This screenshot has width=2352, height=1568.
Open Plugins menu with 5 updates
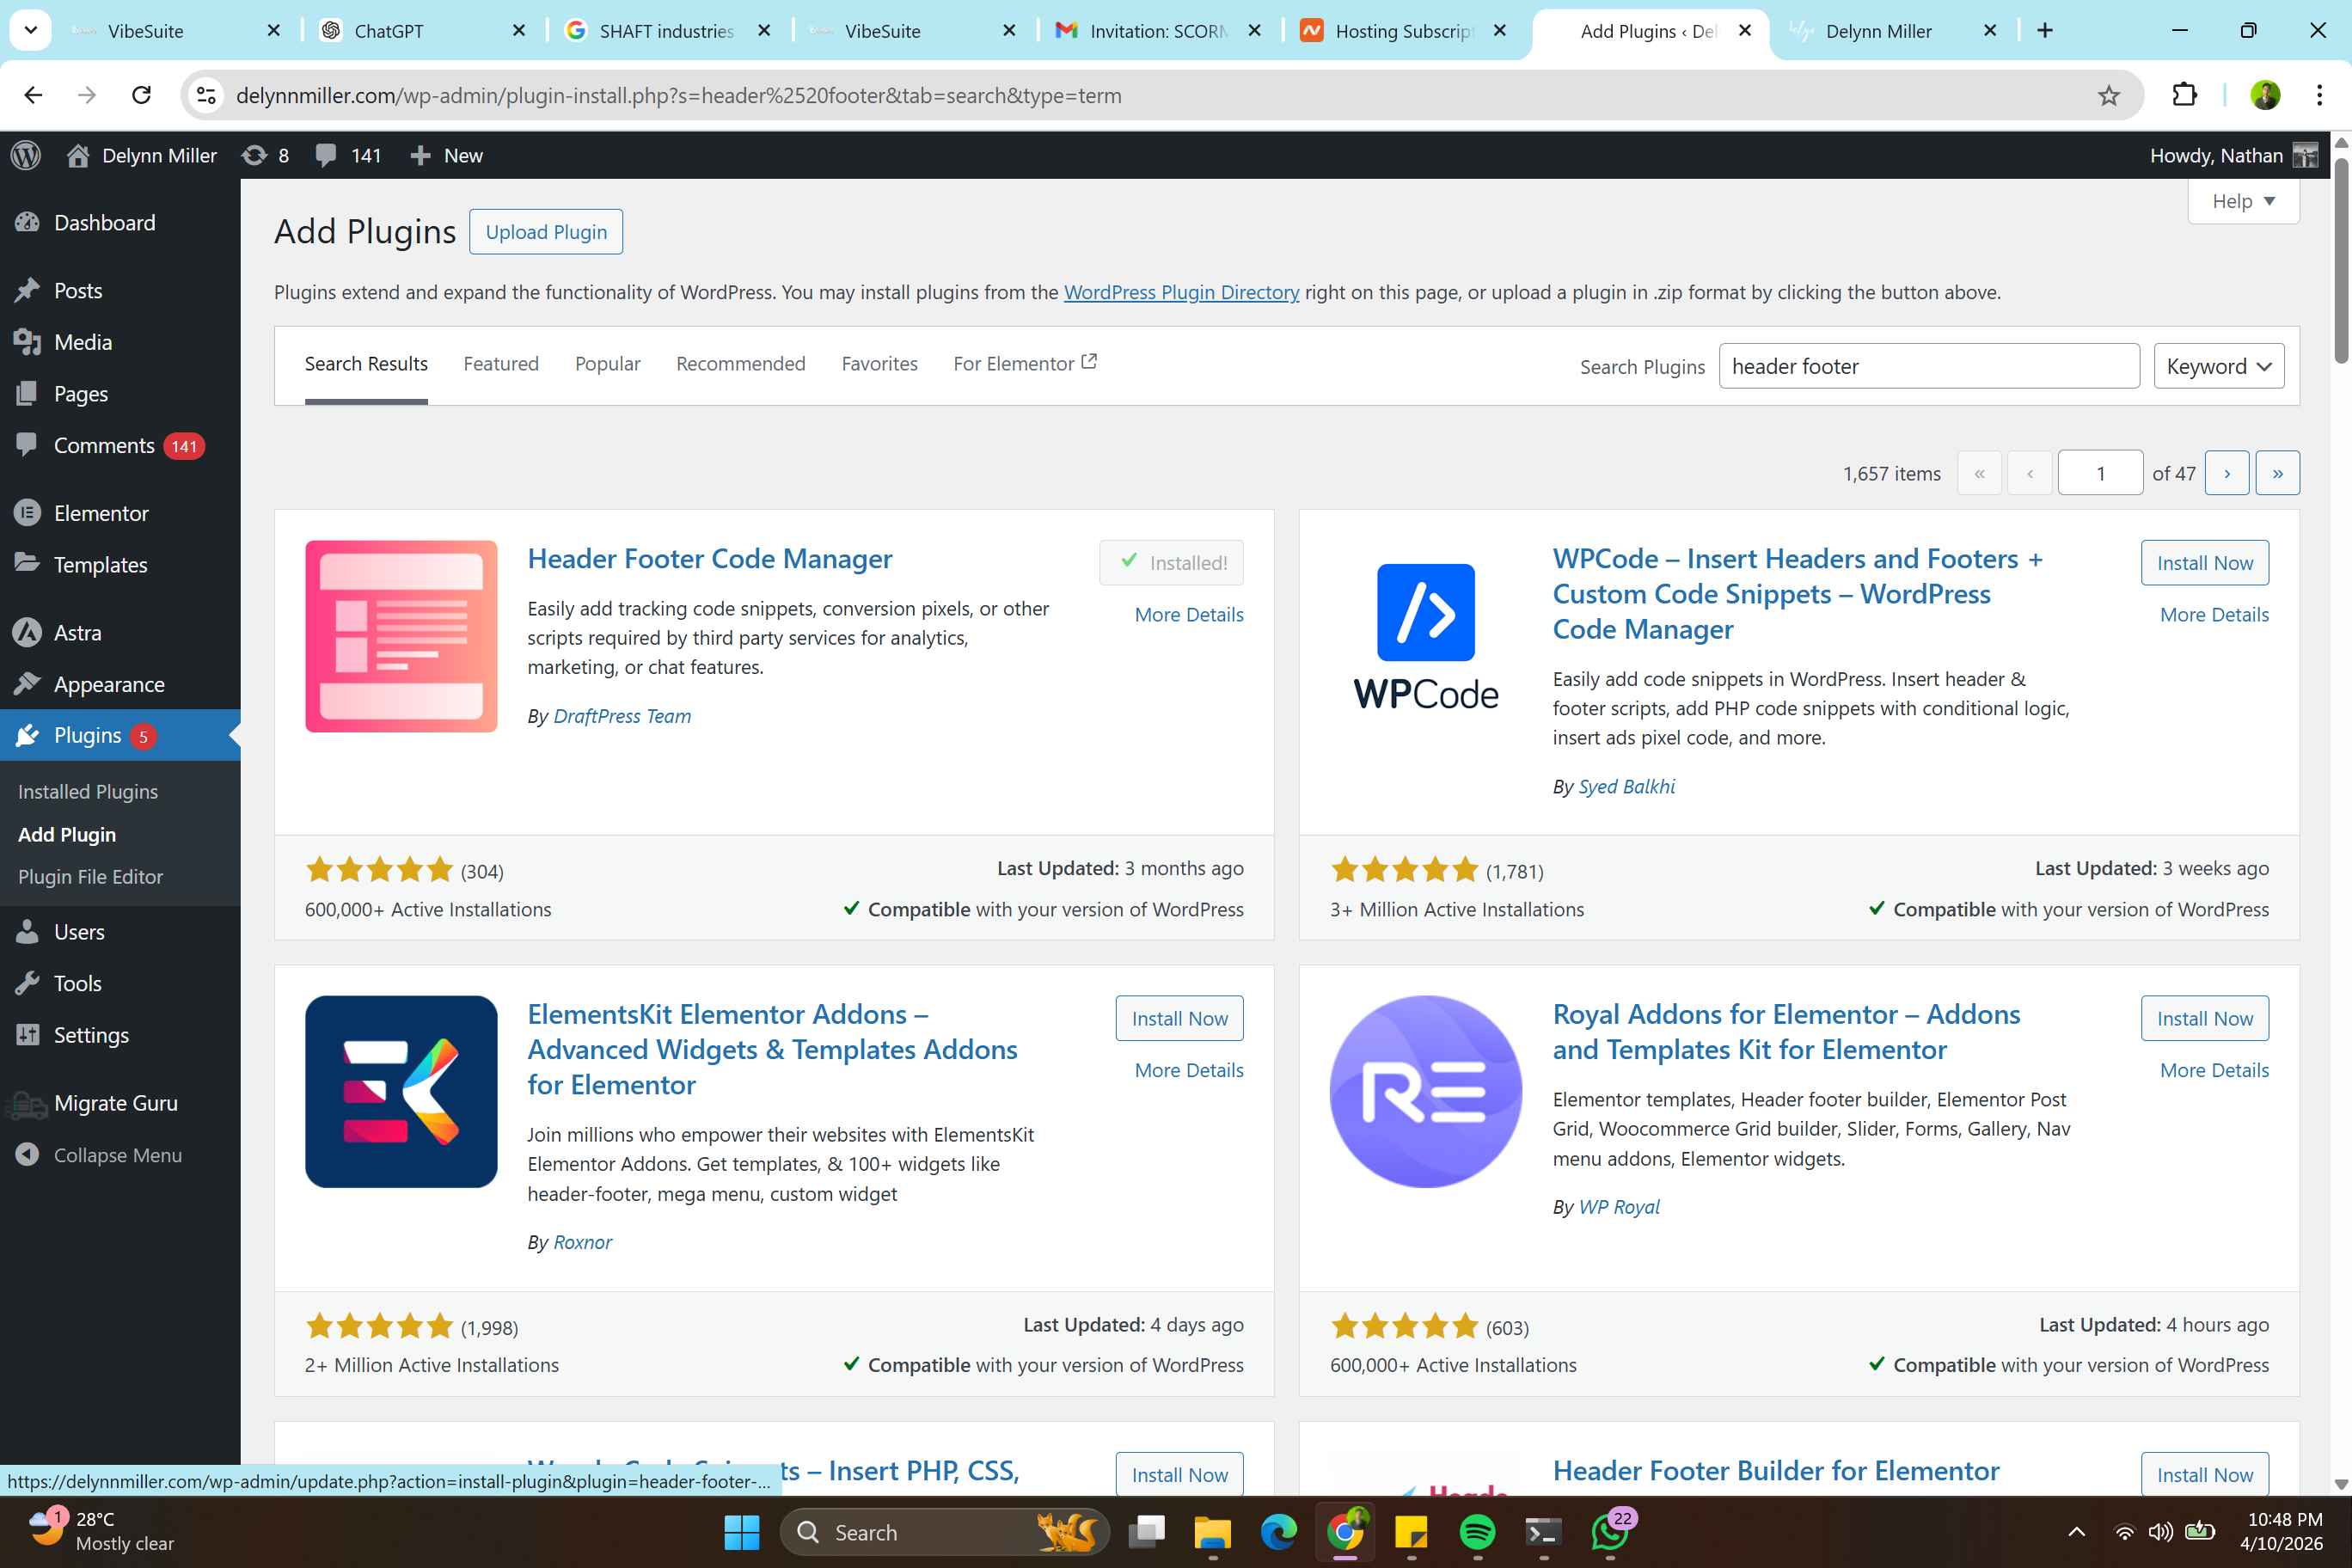(120, 735)
